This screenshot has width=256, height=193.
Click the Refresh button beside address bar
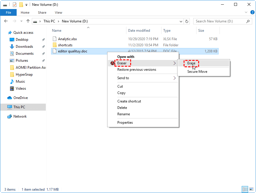pyautogui.click(x=187, y=21)
